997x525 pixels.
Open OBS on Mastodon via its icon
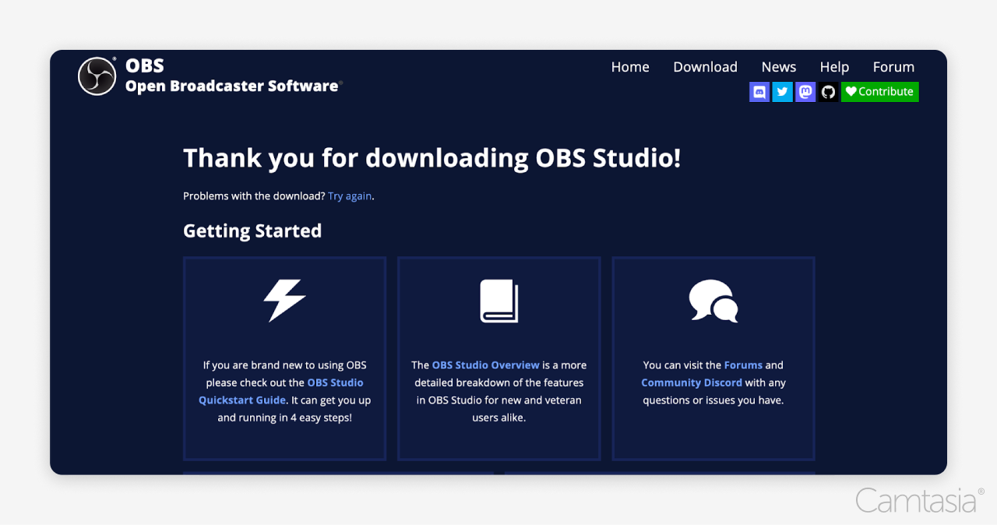805,92
